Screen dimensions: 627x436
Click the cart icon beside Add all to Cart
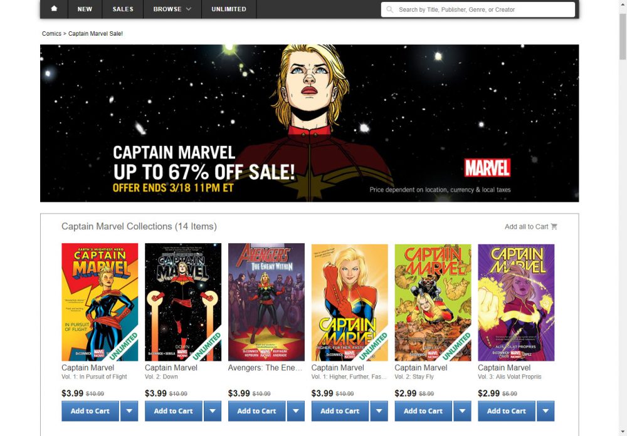click(554, 227)
